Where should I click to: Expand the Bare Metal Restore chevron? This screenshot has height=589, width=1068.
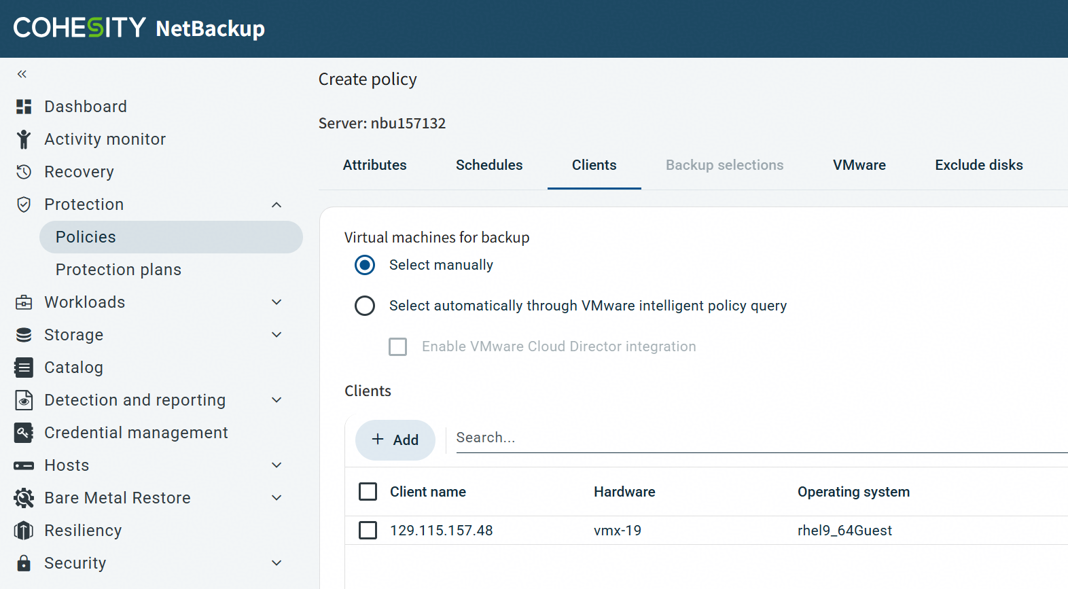click(277, 498)
